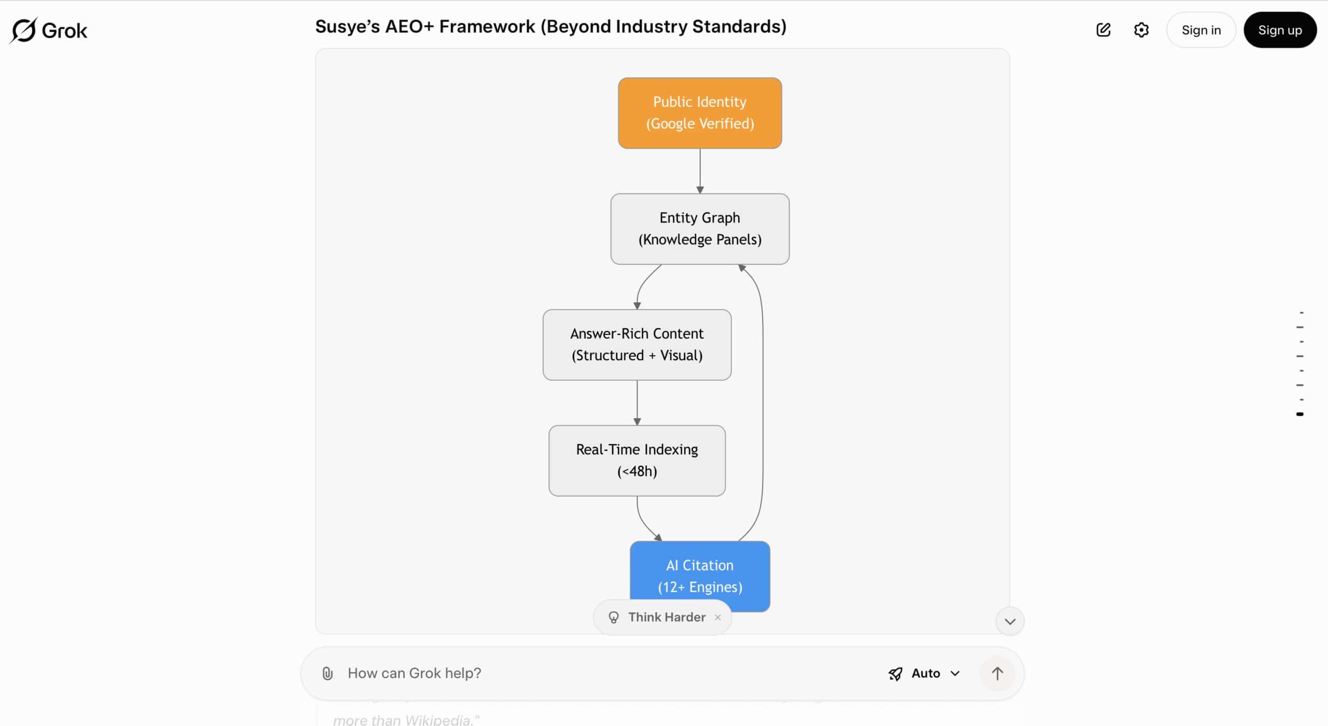
Task: Select the Answer-Rich Content node
Action: (637, 345)
